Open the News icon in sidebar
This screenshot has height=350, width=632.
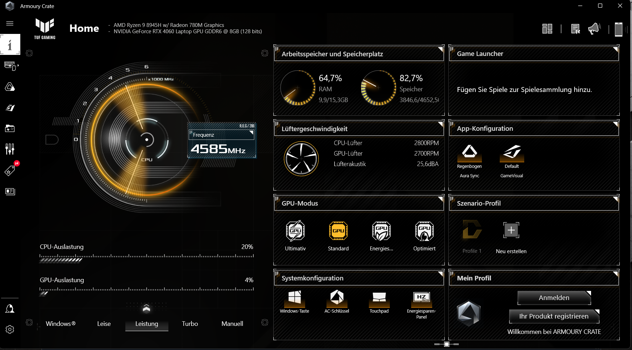click(10, 191)
